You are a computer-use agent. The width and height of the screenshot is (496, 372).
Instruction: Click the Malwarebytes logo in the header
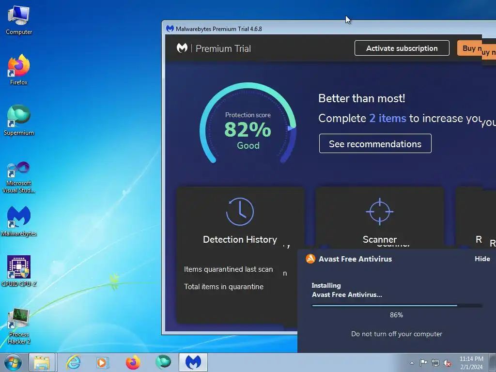182,48
